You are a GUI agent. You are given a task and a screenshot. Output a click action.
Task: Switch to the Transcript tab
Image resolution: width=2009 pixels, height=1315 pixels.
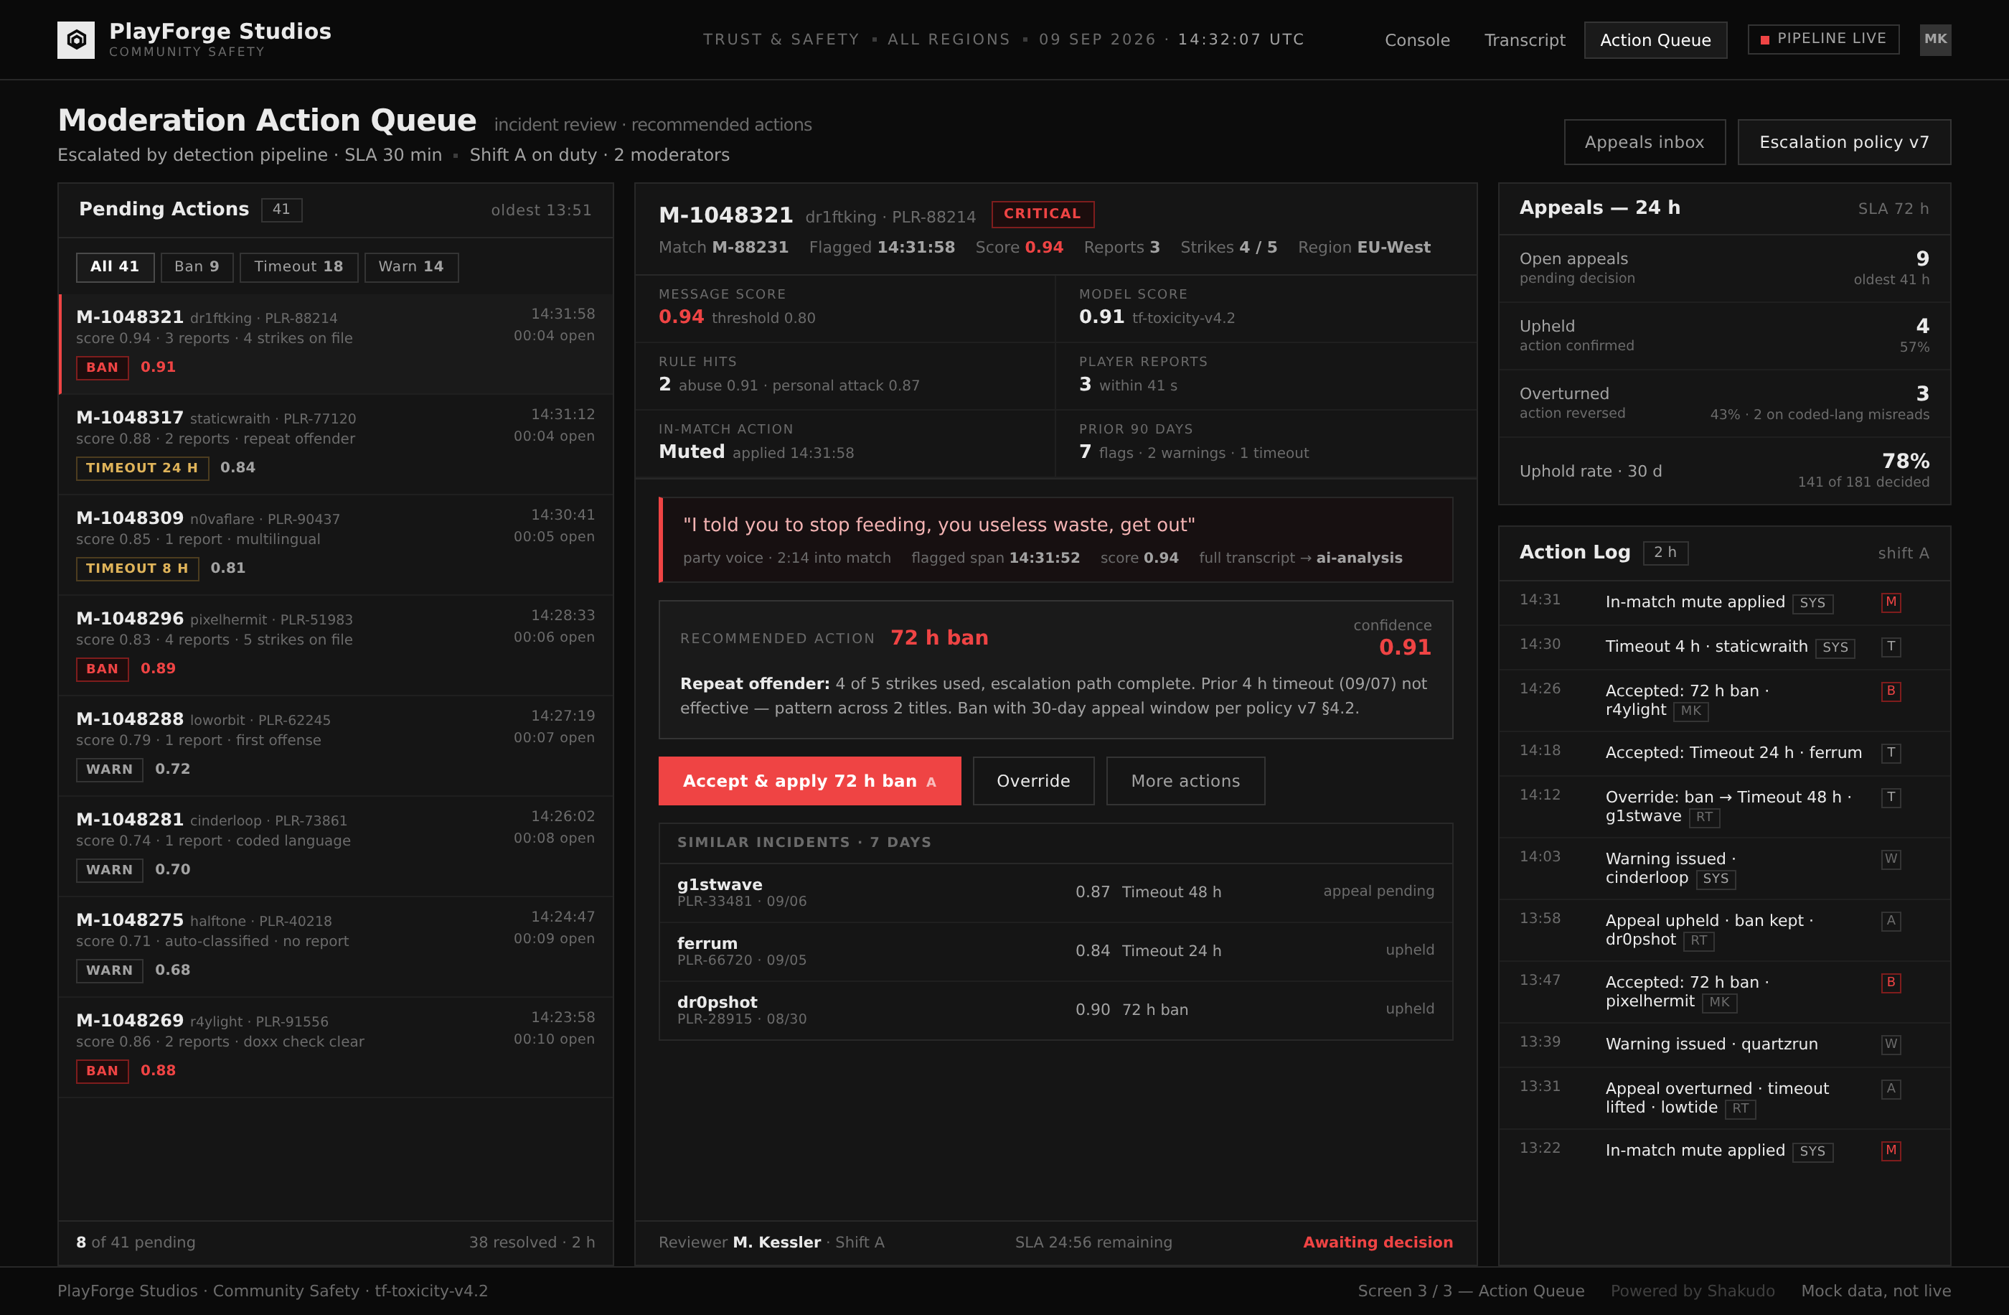pyautogui.click(x=1525, y=39)
